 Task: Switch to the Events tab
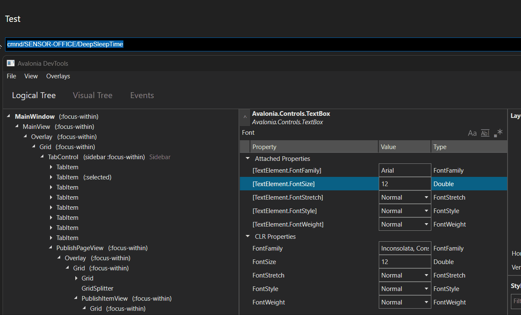(142, 95)
